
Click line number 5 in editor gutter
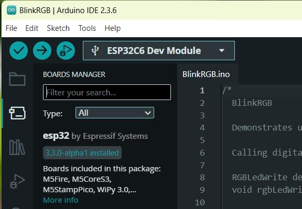[202, 140]
